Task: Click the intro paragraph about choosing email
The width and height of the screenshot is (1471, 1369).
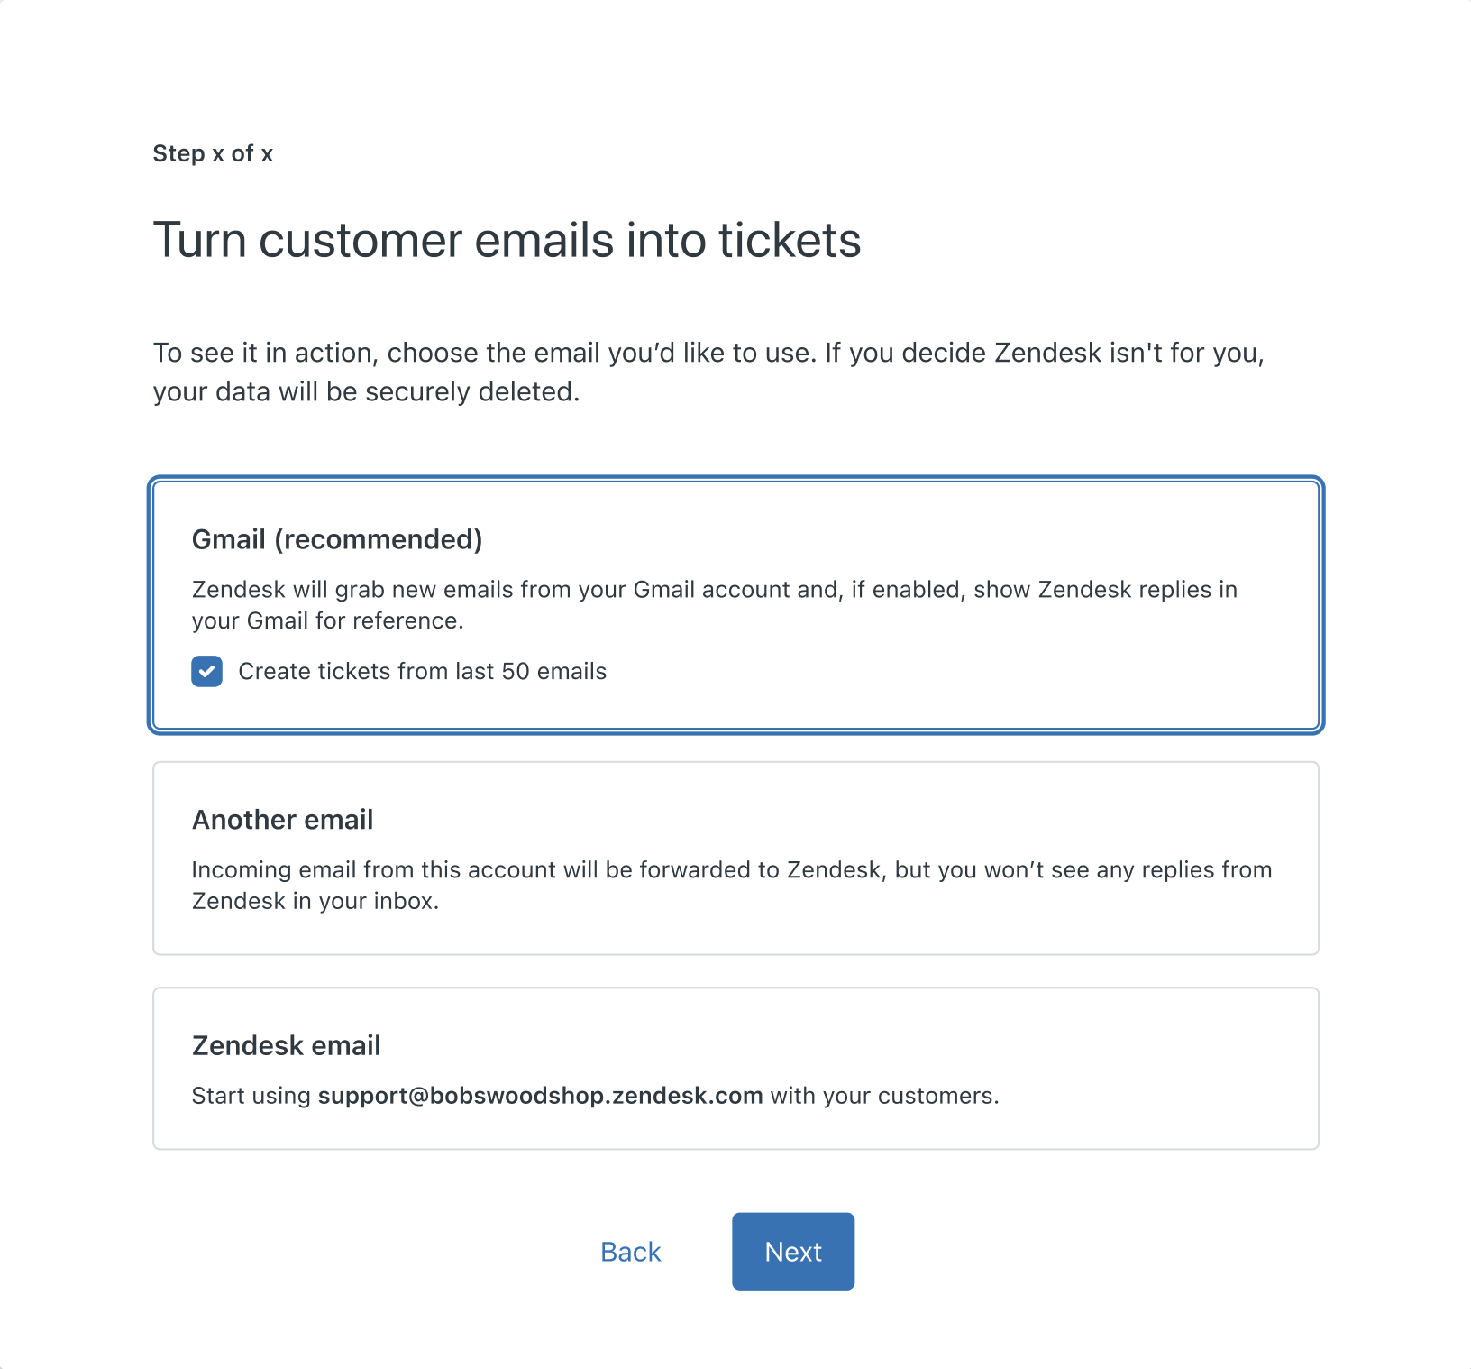Action: tap(708, 372)
